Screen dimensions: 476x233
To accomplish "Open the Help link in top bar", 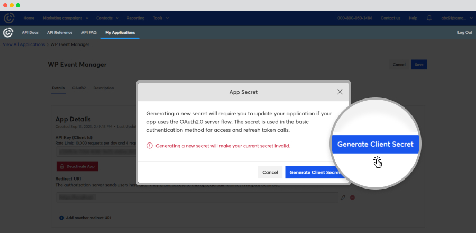I will click(x=413, y=18).
